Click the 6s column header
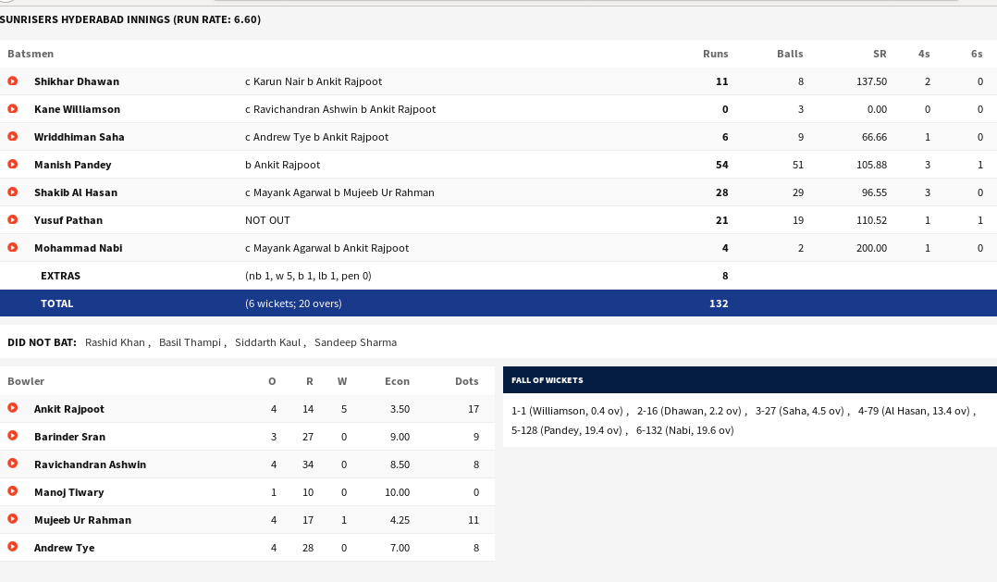997x582 pixels. click(x=977, y=54)
